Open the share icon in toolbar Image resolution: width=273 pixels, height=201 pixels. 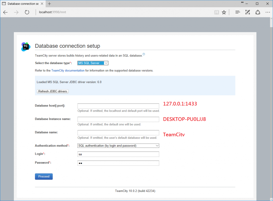point(258,12)
